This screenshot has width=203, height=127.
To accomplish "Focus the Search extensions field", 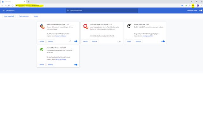I will 102,10.
